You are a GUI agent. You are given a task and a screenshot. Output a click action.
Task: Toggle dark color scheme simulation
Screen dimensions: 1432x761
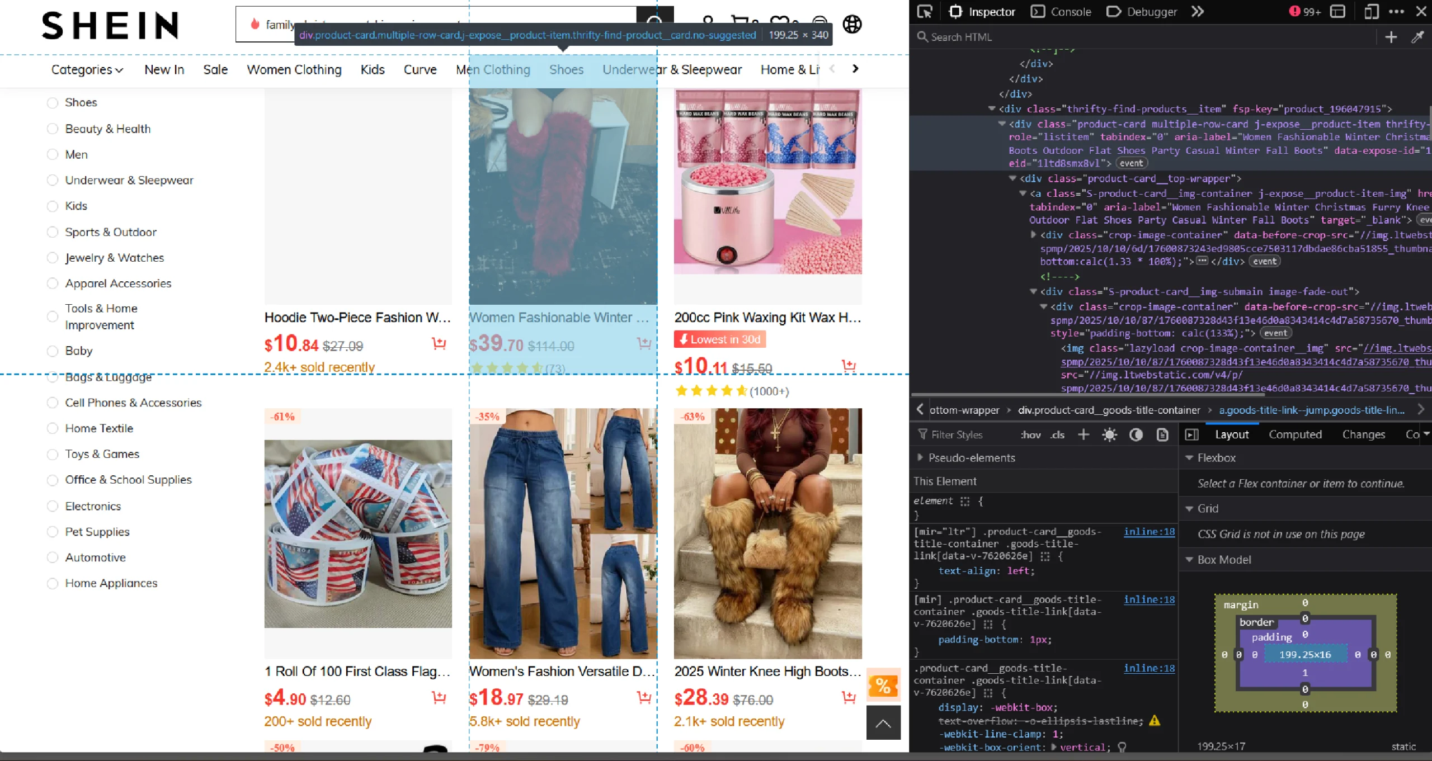(x=1136, y=434)
